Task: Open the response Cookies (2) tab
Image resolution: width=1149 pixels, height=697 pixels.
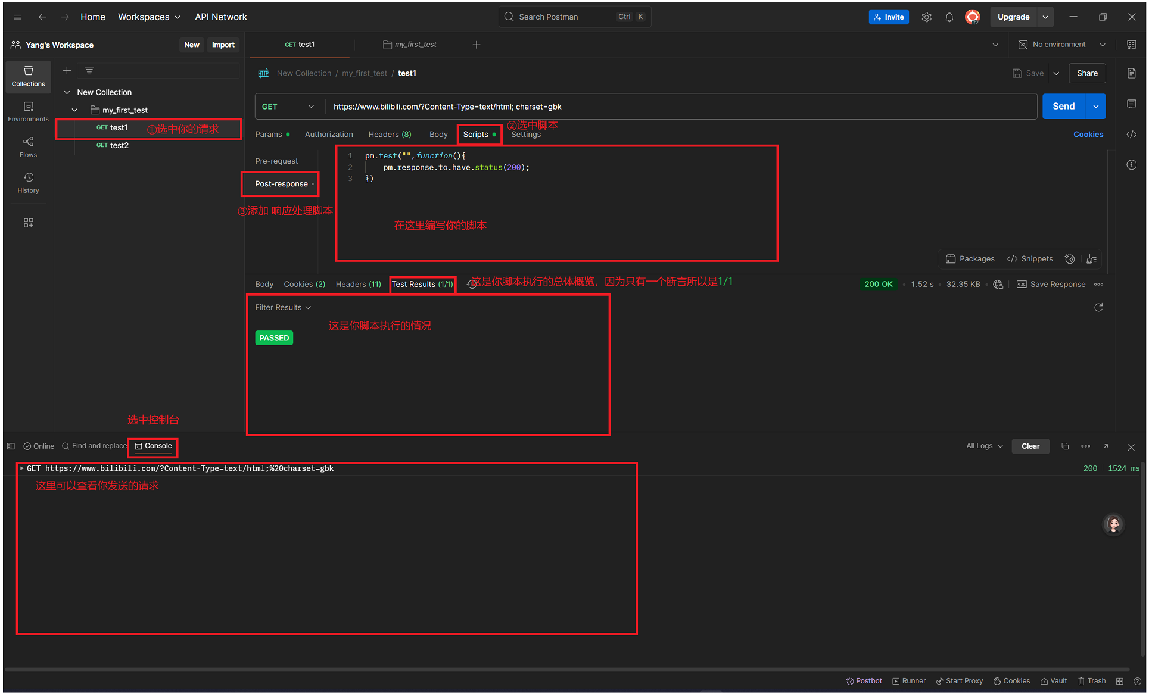Action: pyautogui.click(x=304, y=285)
